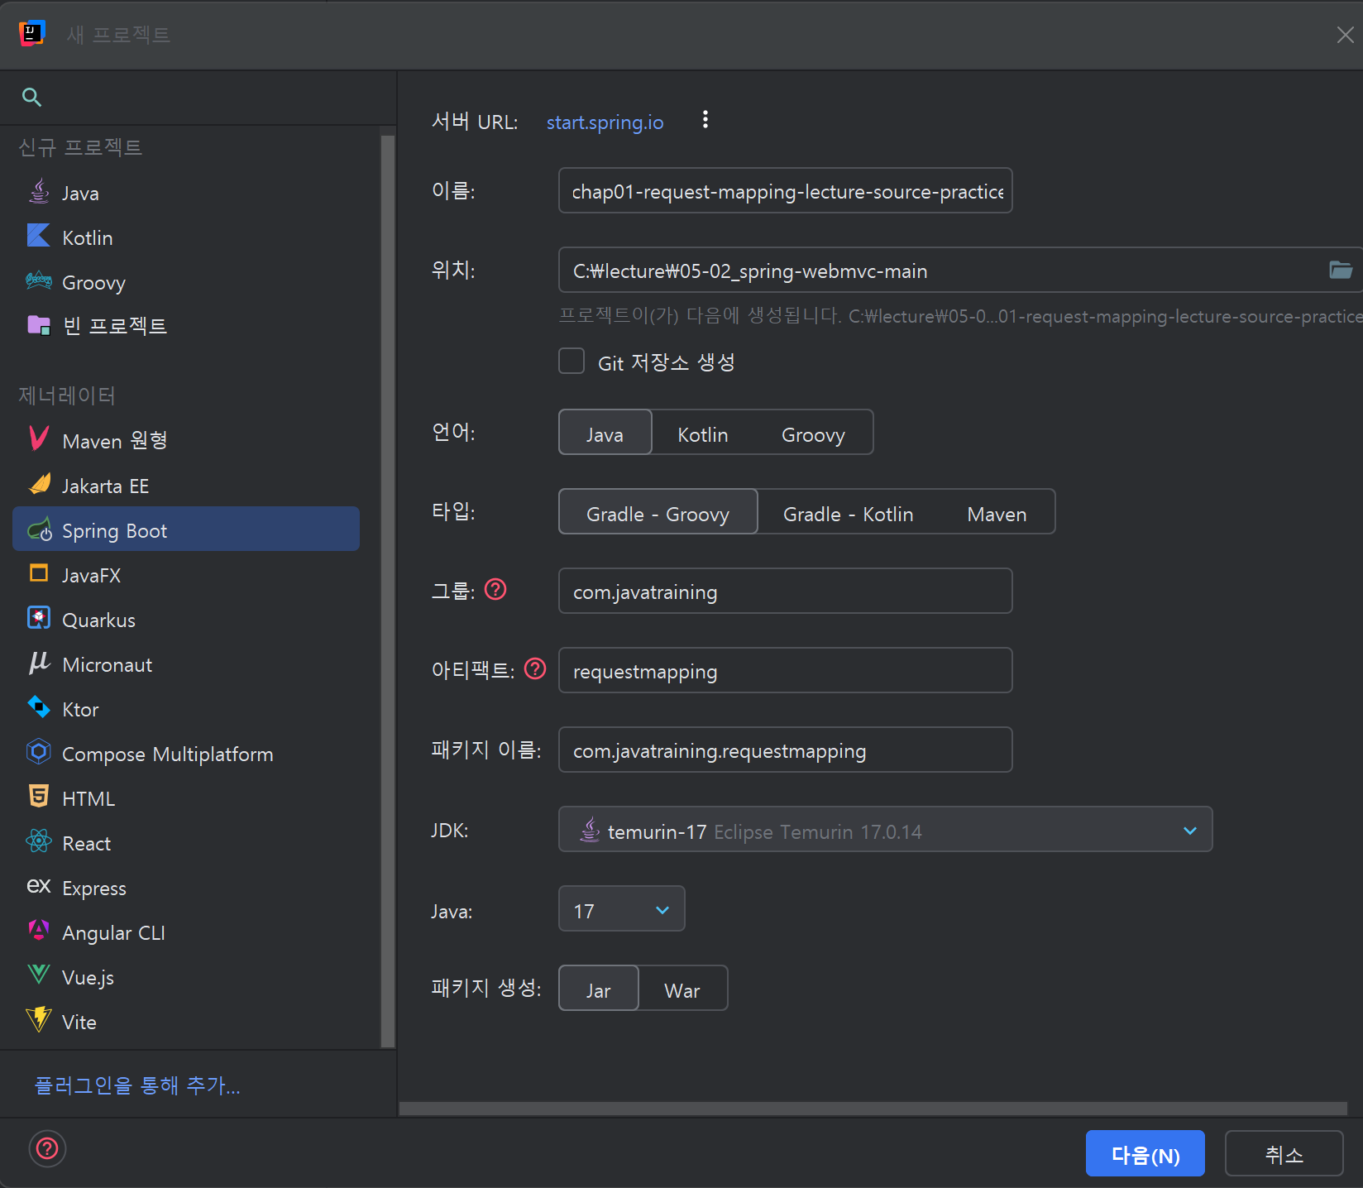This screenshot has height=1188, width=1363.
Task: Select Spring Boot generator
Action: 186,529
